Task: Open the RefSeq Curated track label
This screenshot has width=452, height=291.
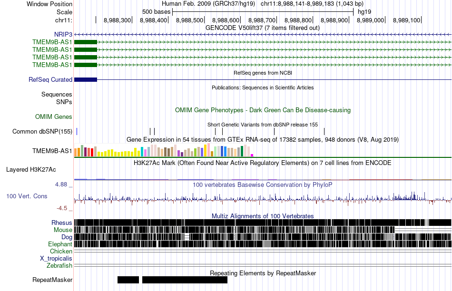Action: (50, 79)
